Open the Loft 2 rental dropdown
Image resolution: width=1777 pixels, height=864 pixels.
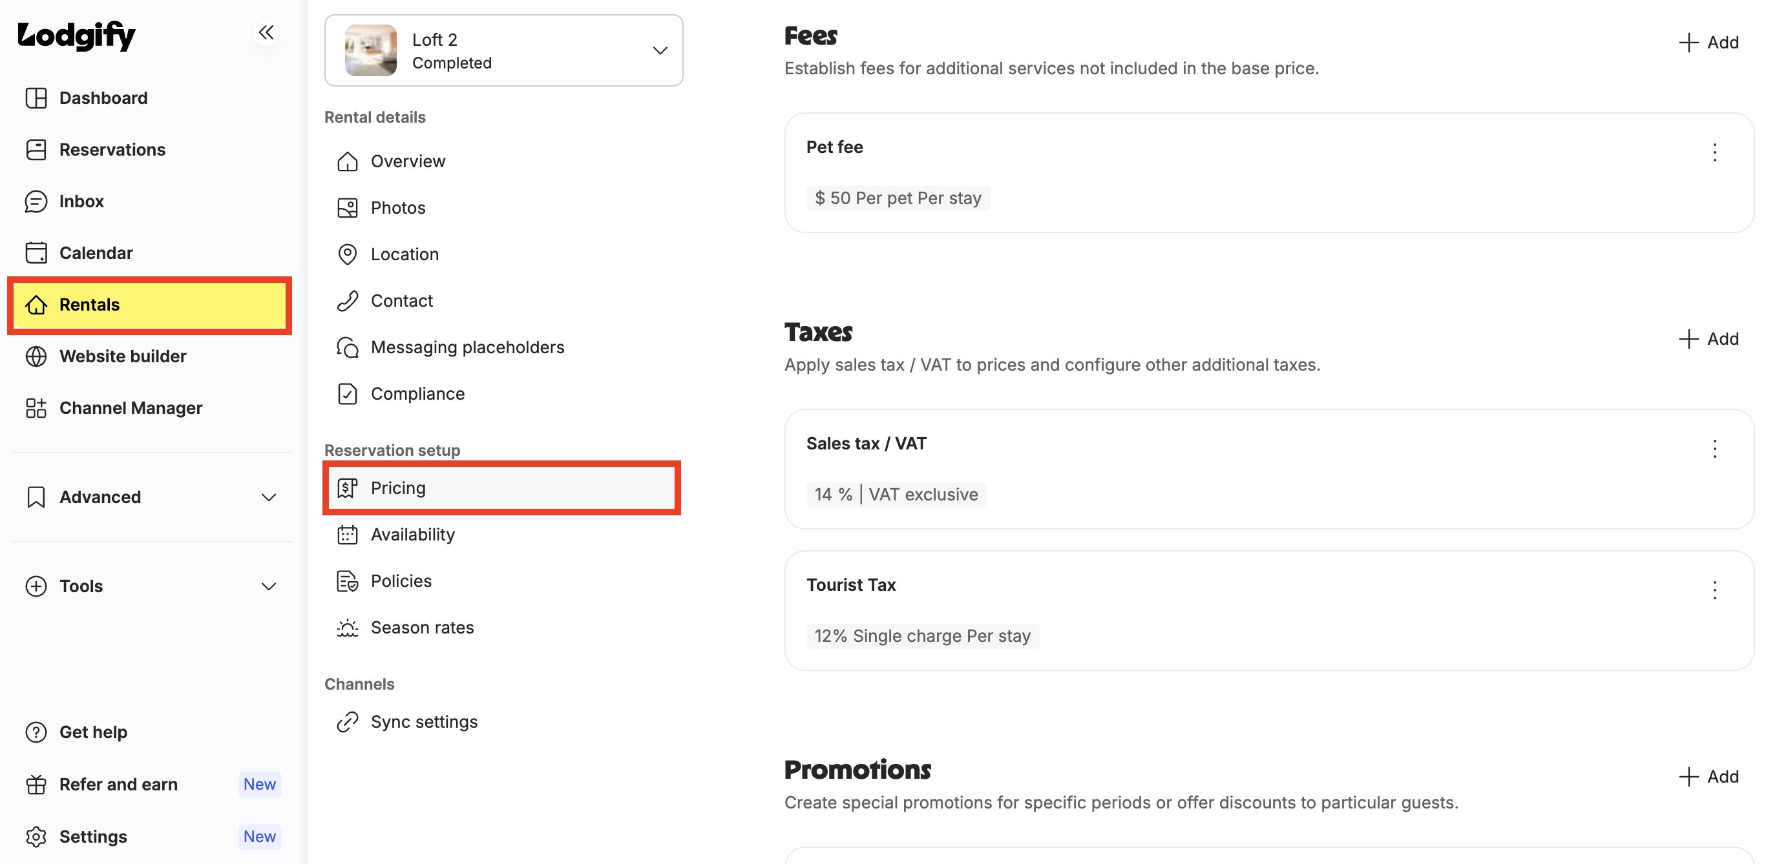(x=503, y=50)
